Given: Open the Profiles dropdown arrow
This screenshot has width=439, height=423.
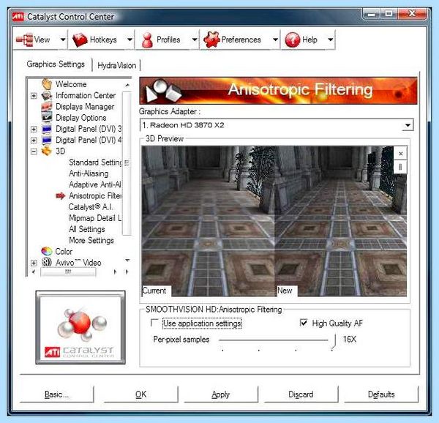Looking at the screenshot, I should pos(195,40).
